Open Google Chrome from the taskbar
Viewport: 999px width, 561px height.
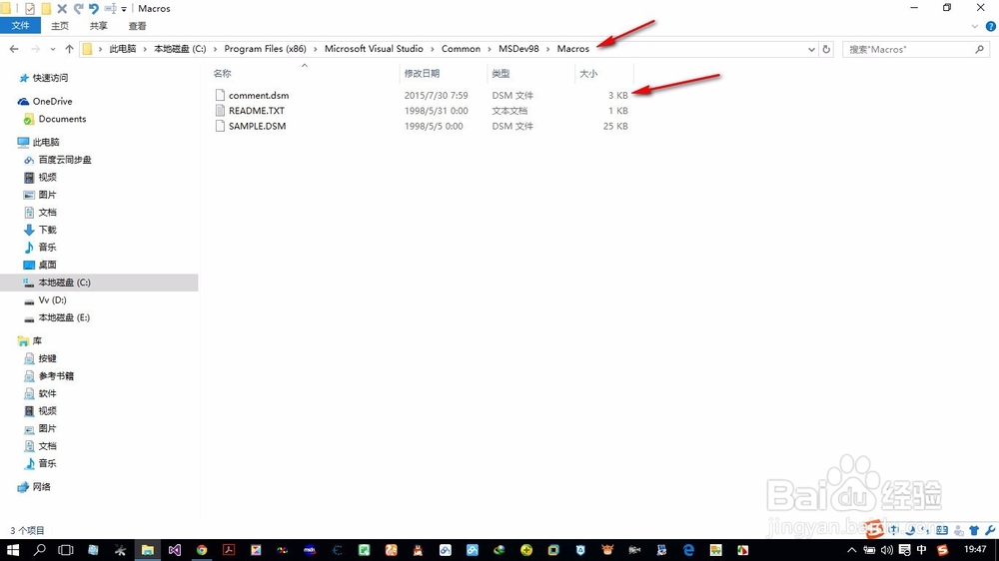click(202, 550)
